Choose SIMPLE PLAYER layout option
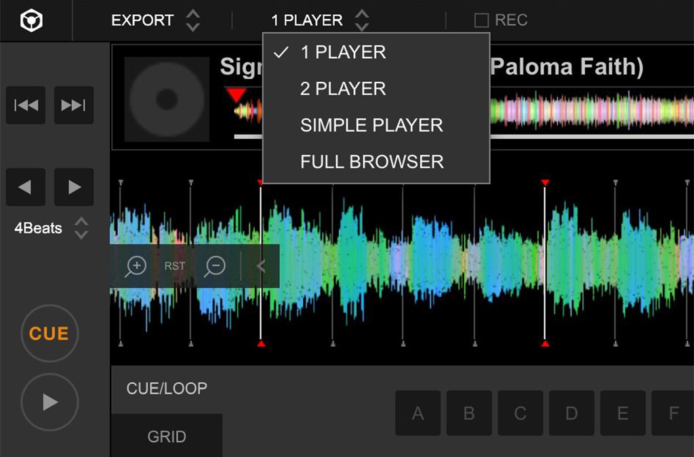 pyautogui.click(x=371, y=125)
